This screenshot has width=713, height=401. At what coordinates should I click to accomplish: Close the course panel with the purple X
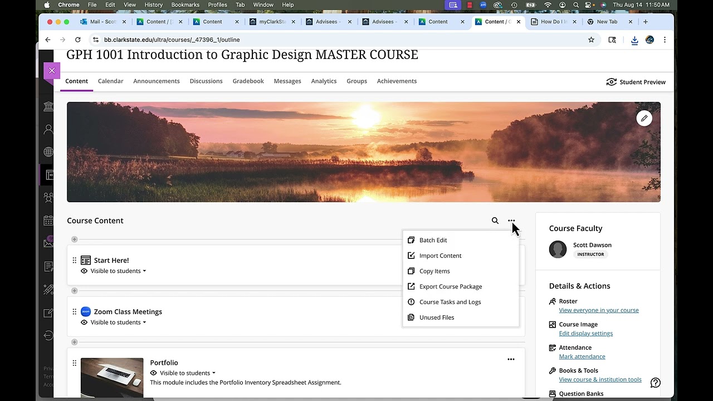(52, 71)
